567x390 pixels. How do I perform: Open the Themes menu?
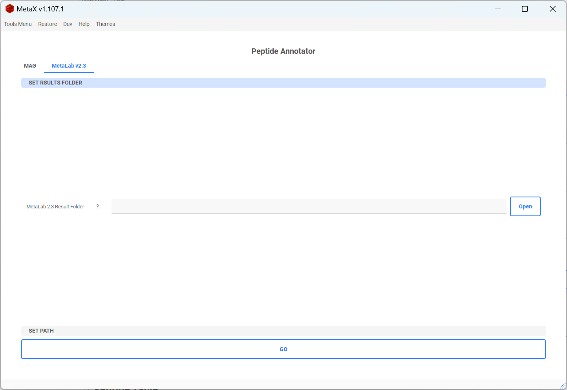(x=105, y=24)
